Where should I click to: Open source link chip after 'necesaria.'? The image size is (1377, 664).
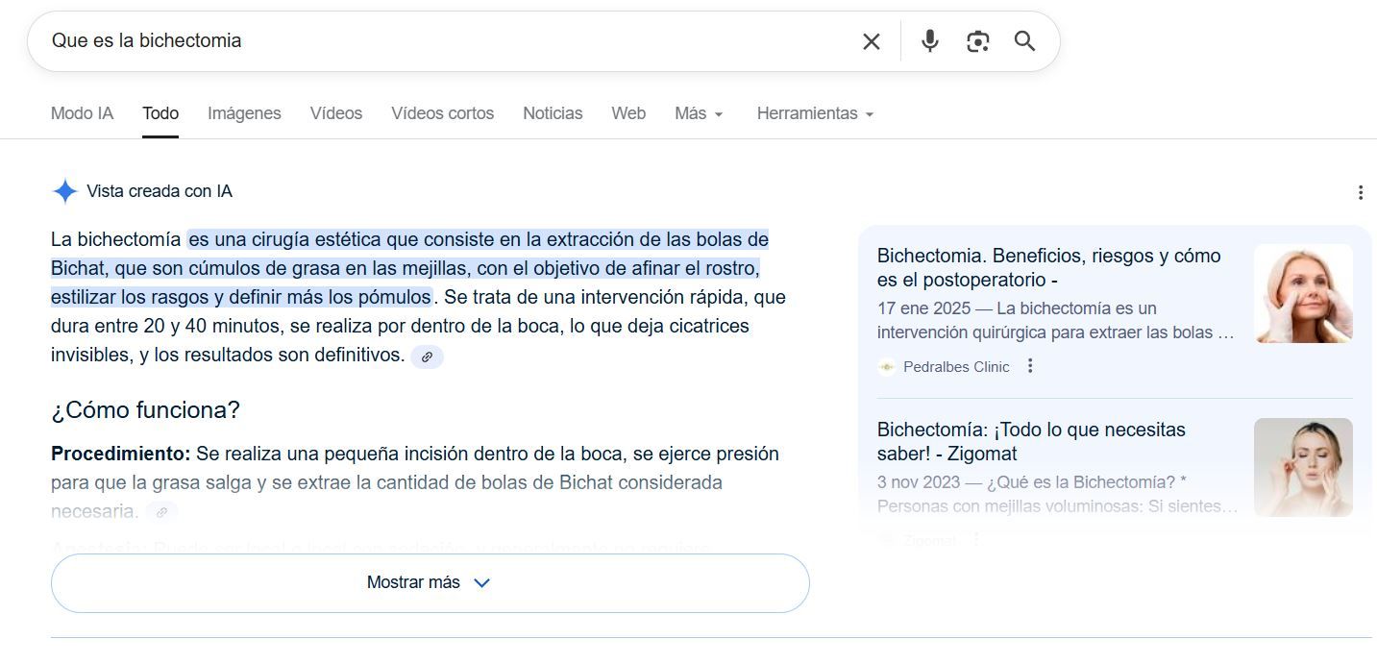(161, 512)
